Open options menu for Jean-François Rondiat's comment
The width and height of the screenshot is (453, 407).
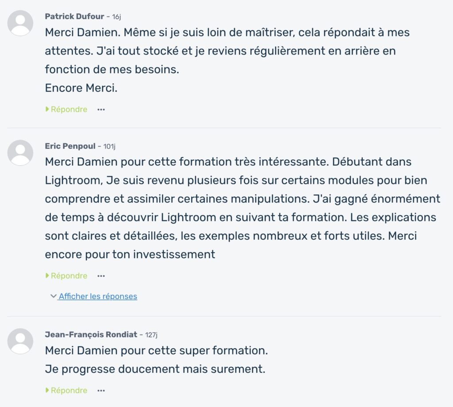click(x=101, y=390)
